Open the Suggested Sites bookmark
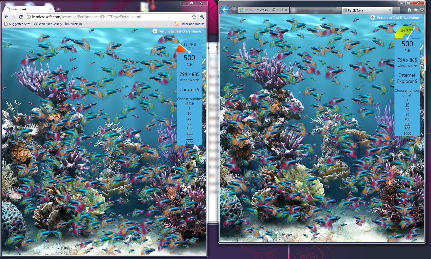The height and width of the screenshot is (259, 431). [x=17, y=24]
